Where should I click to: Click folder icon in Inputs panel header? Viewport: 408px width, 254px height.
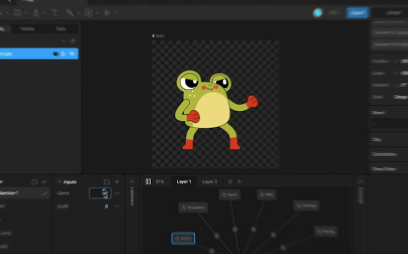107,182
